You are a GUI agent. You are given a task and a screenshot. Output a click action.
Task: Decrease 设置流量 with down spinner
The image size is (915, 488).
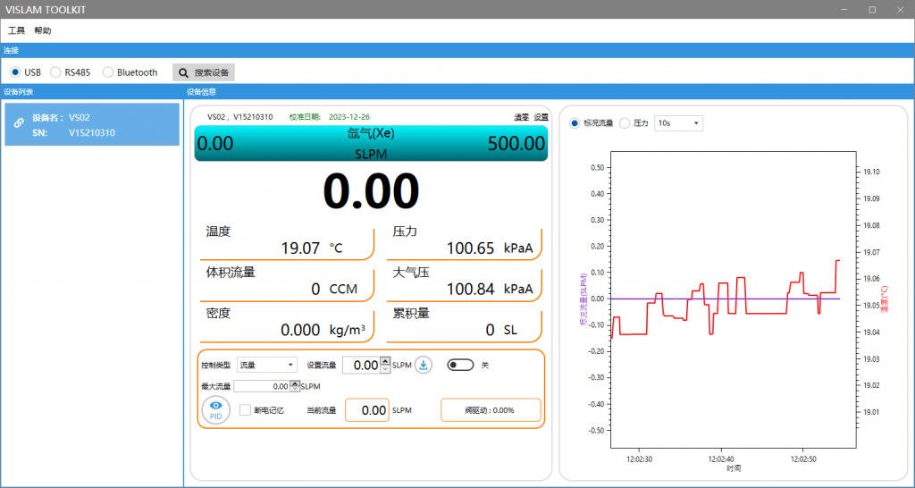click(385, 368)
